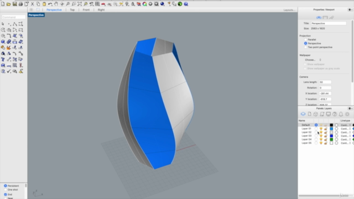
Task: Select the pointer arrow tool
Action: pyautogui.click(x=3, y=24)
